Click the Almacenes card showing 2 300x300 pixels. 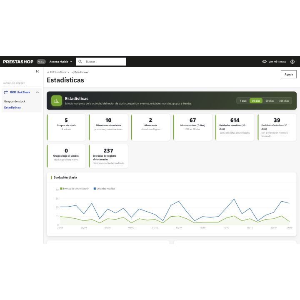point(150,127)
